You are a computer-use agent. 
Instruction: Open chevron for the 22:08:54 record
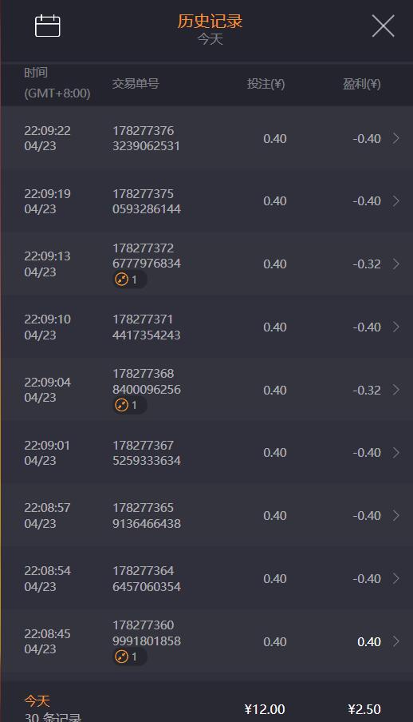[396, 578]
